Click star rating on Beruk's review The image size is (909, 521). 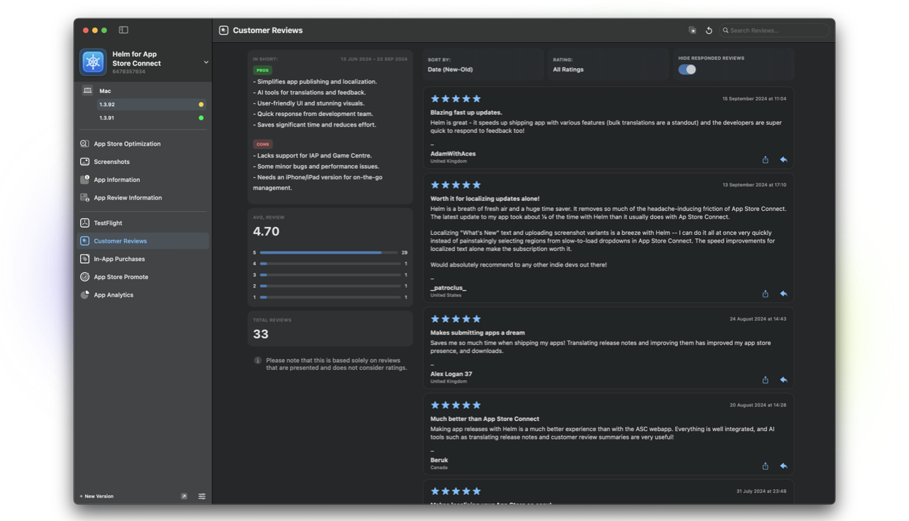(x=456, y=405)
